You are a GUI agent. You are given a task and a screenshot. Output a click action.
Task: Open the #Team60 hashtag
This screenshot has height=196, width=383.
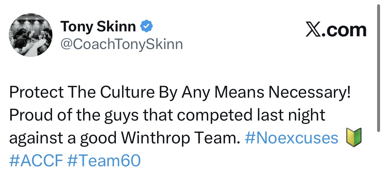coord(104,161)
